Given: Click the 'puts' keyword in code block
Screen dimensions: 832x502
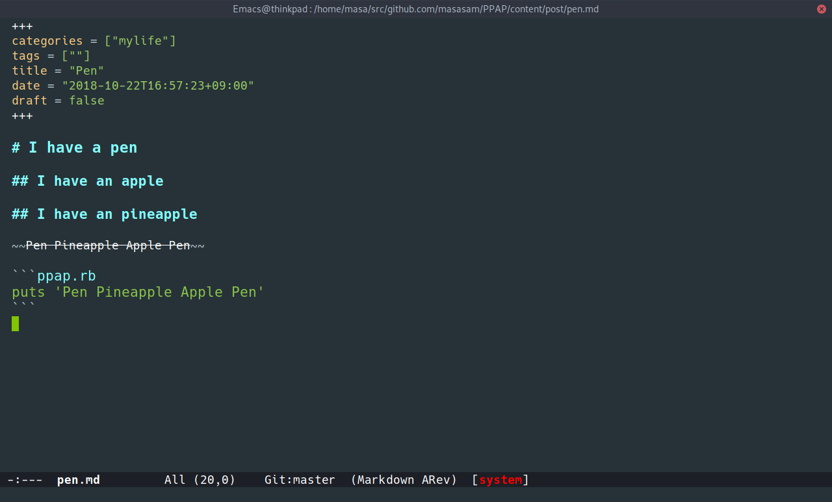Looking at the screenshot, I should point(29,292).
